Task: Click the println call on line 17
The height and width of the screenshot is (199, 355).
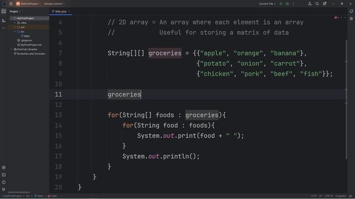Action: [x=176, y=156]
